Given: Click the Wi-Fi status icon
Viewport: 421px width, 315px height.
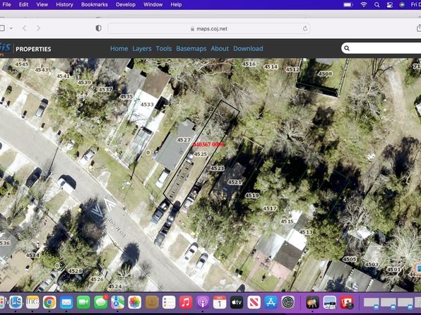Looking at the screenshot, I should coord(364,4).
